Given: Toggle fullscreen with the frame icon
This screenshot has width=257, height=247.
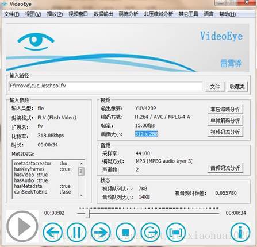Looking at the screenshot, I should 176,233.
